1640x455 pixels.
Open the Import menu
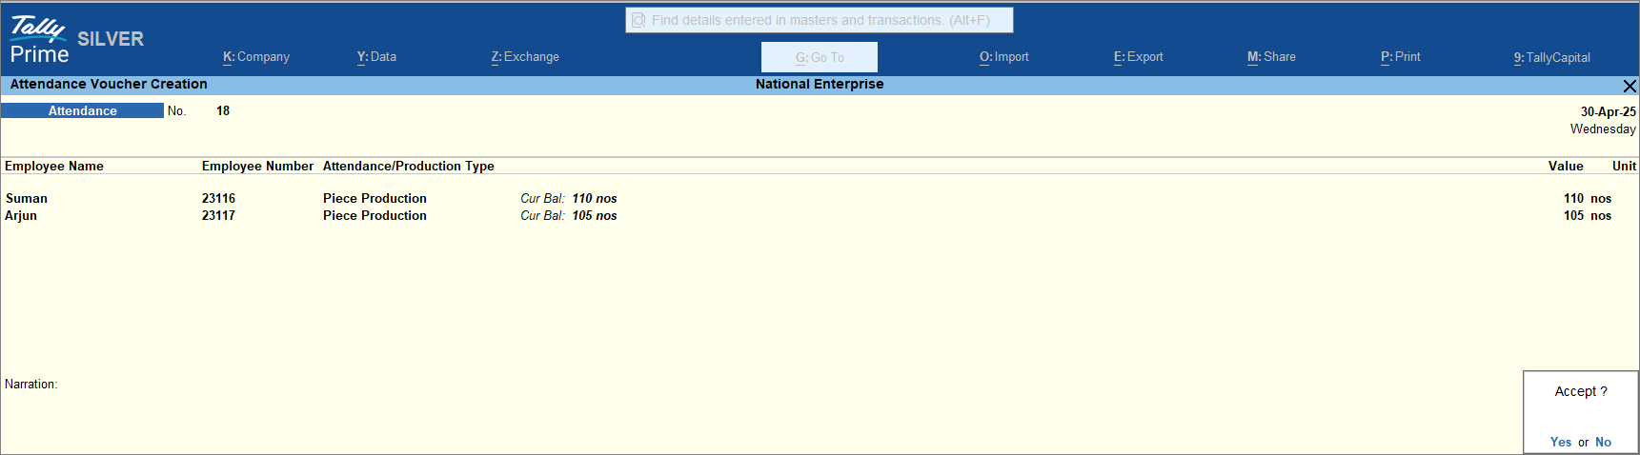1003,57
